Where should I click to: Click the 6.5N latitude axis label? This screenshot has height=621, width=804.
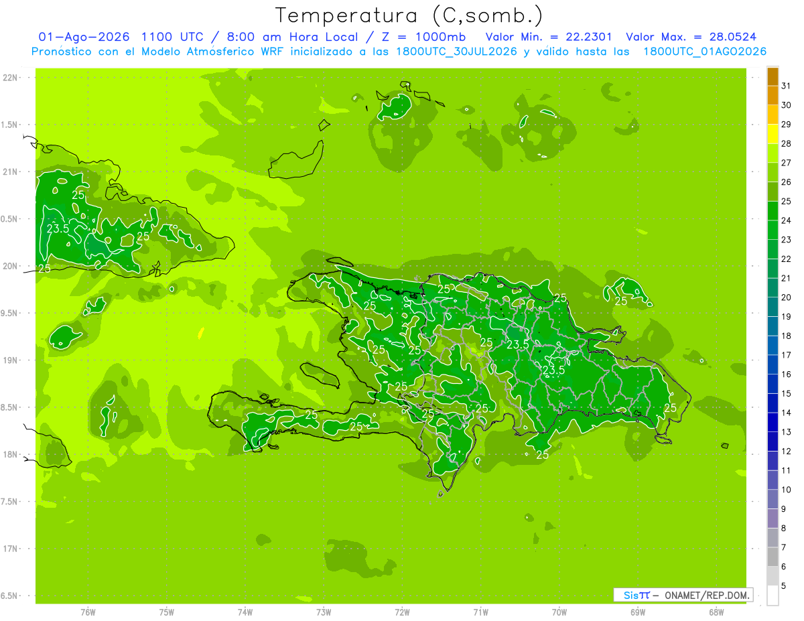point(9,596)
